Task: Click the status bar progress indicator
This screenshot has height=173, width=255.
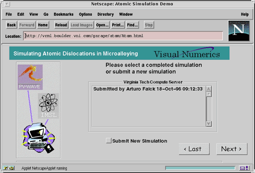Action: pyautogui.click(x=200, y=168)
